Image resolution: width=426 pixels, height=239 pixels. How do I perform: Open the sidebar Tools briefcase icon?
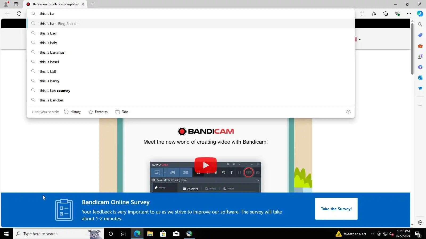(x=420, y=46)
